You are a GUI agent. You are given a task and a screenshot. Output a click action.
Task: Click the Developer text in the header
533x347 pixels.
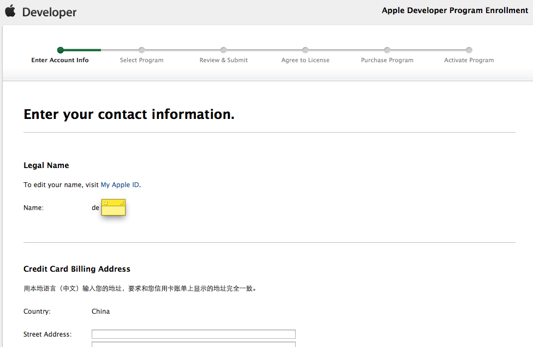pos(50,12)
